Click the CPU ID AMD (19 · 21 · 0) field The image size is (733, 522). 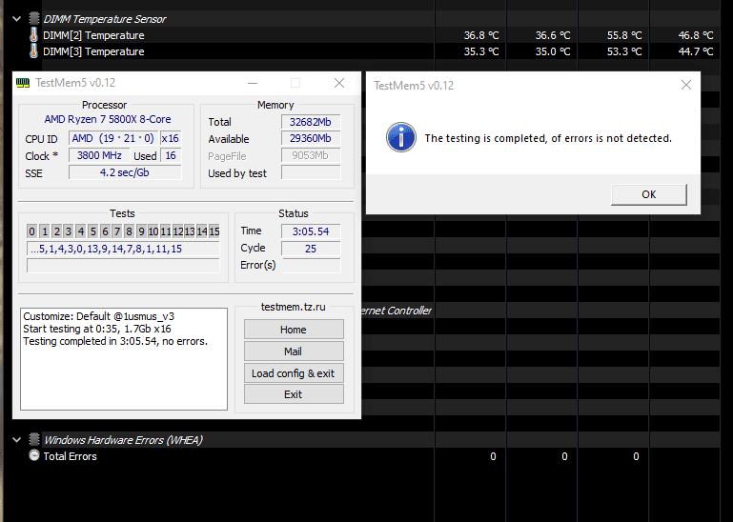113,138
